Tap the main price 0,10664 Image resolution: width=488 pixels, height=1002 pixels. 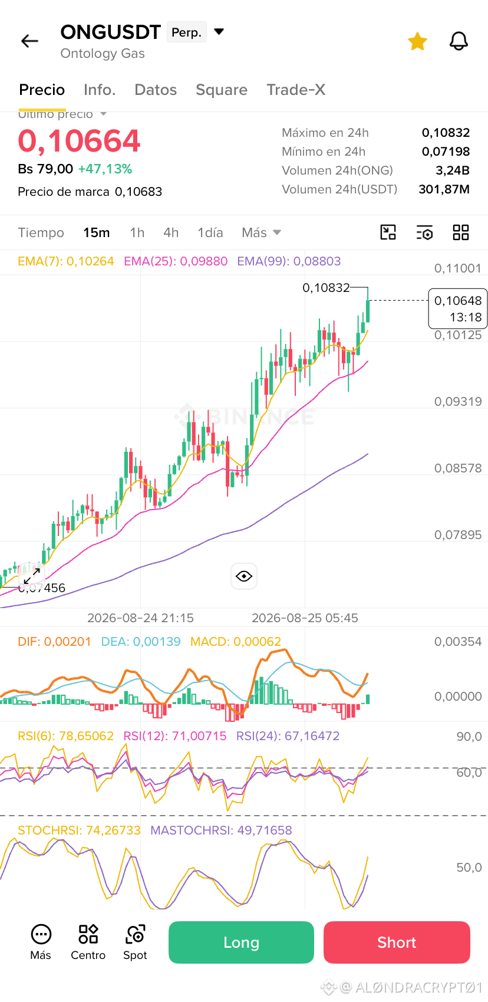tap(79, 142)
